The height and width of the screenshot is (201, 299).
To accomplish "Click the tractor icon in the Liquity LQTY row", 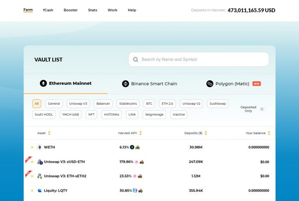I will coord(141,191).
